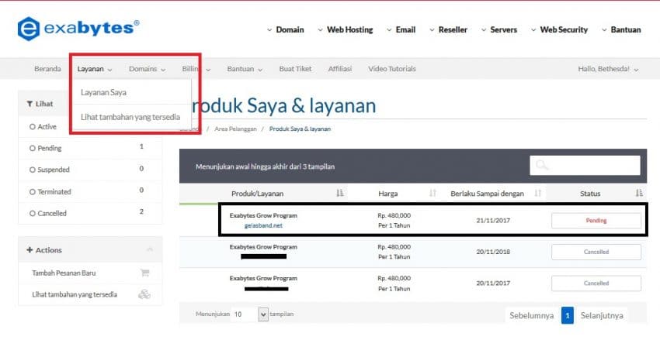
Task: Sort by the Harga column icon
Action: click(432, 193)
